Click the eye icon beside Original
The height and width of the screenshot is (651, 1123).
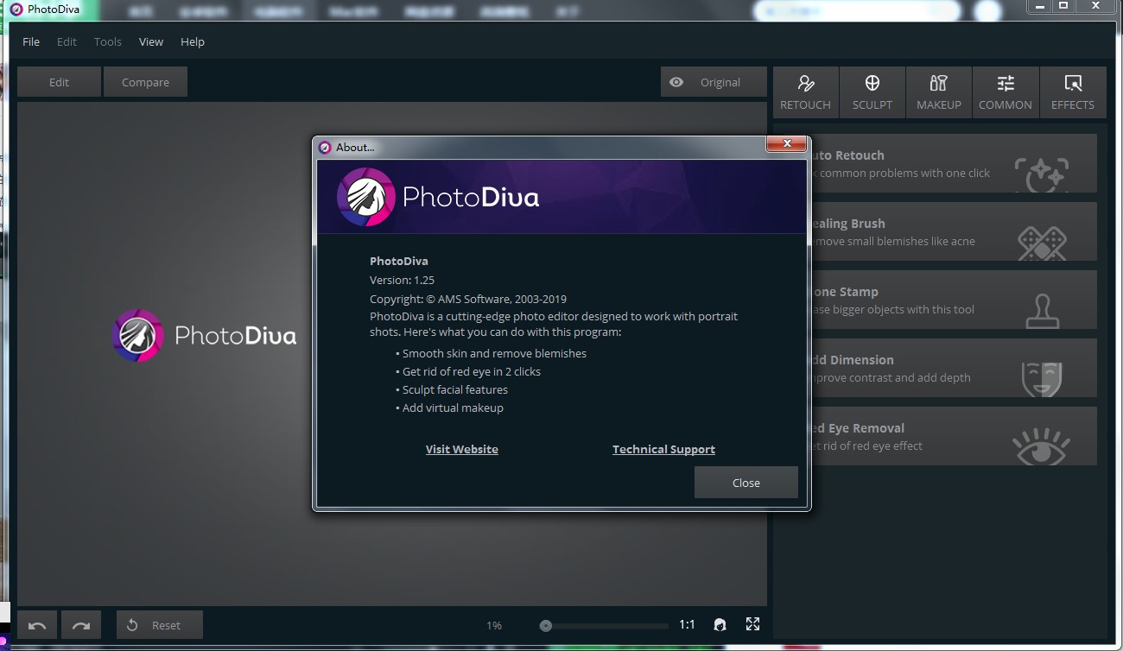click(676, 82)
